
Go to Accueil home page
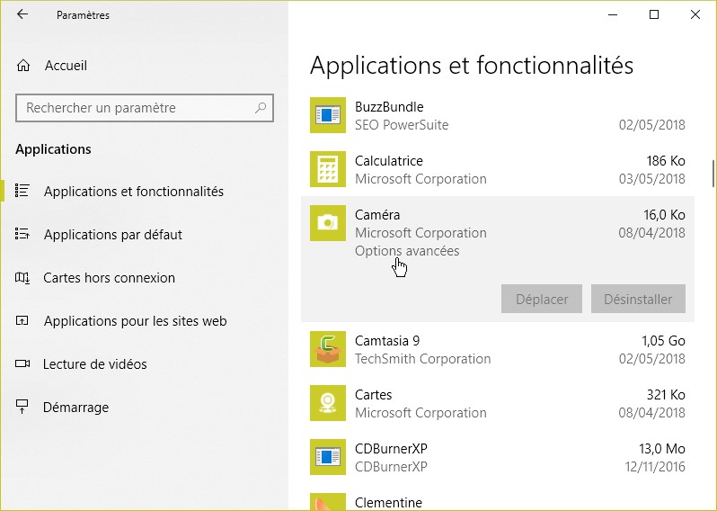click(65, 66)
